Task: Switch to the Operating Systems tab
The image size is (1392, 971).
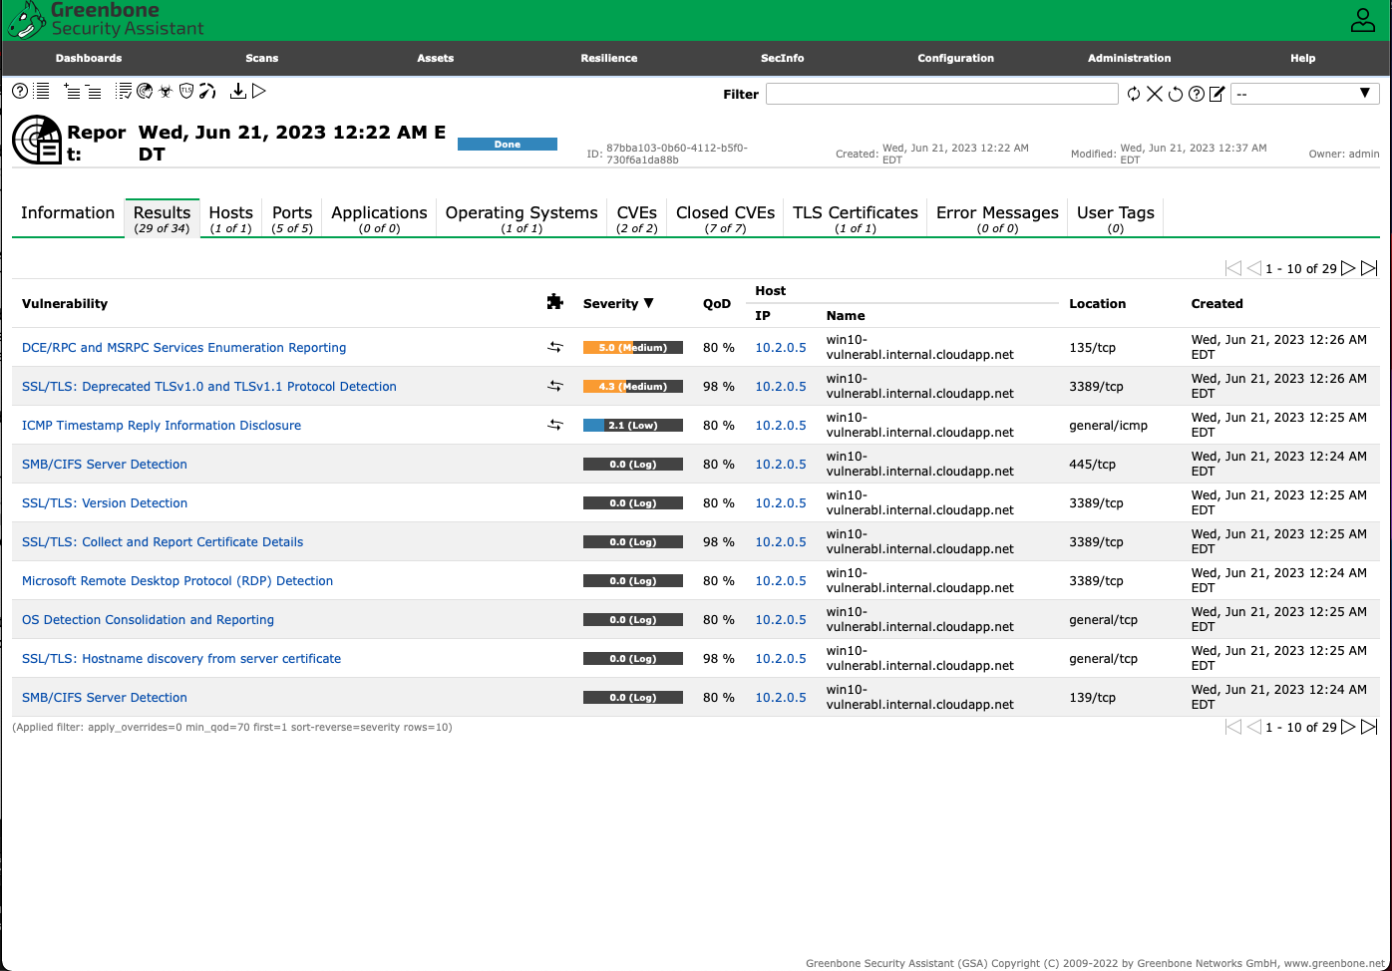Action: (522, 217)
